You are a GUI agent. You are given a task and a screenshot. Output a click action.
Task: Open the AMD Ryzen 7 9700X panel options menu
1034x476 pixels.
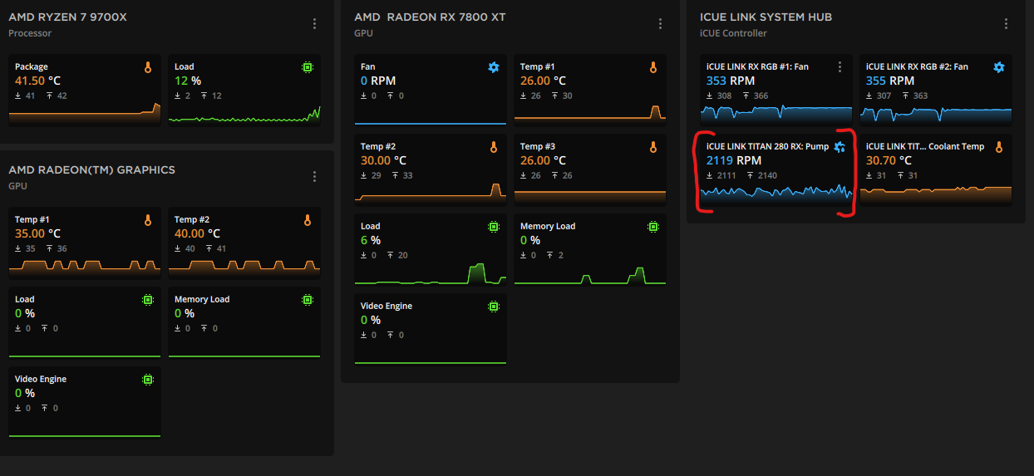(x=314, y=24)
